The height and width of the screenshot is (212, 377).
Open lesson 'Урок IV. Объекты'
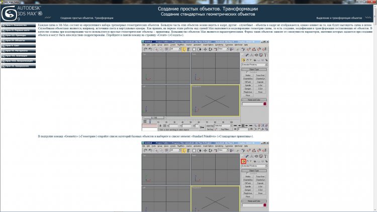click(x=19, y=40)
